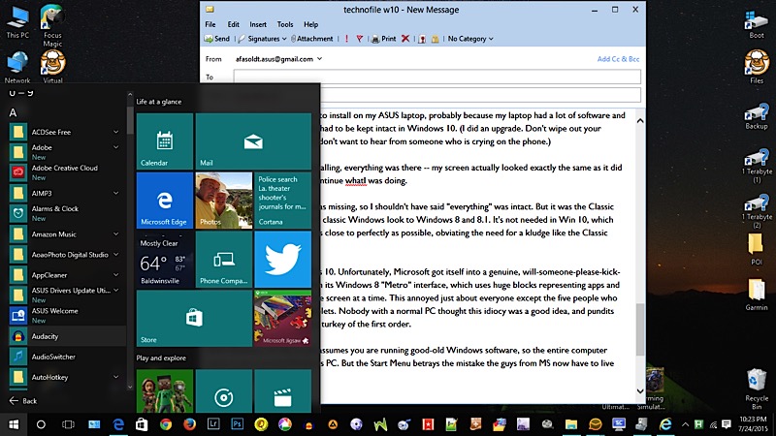The image size is (776, 436).
Task: Open the Recycle Bin desktop icon
Action: click(757, 389)
